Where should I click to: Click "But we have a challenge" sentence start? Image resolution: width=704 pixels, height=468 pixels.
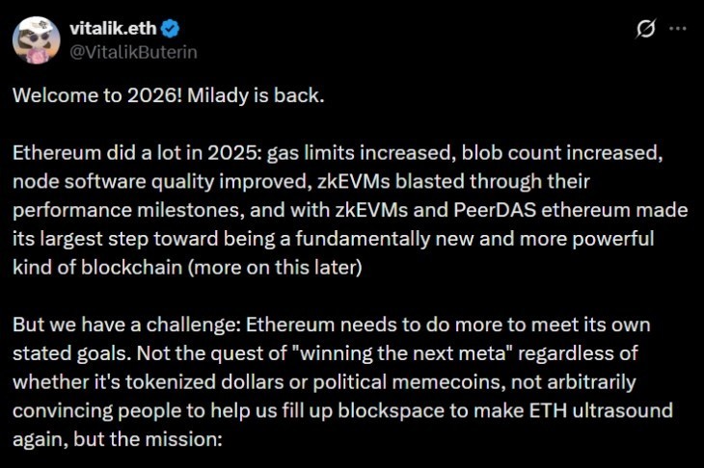107,324
